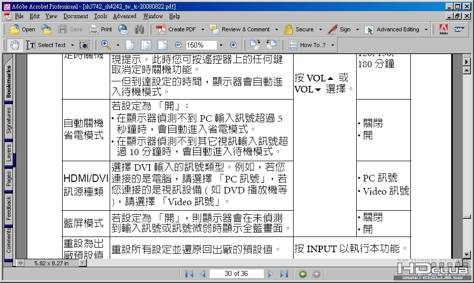Activate the Select Text tool

pos(46,45)
